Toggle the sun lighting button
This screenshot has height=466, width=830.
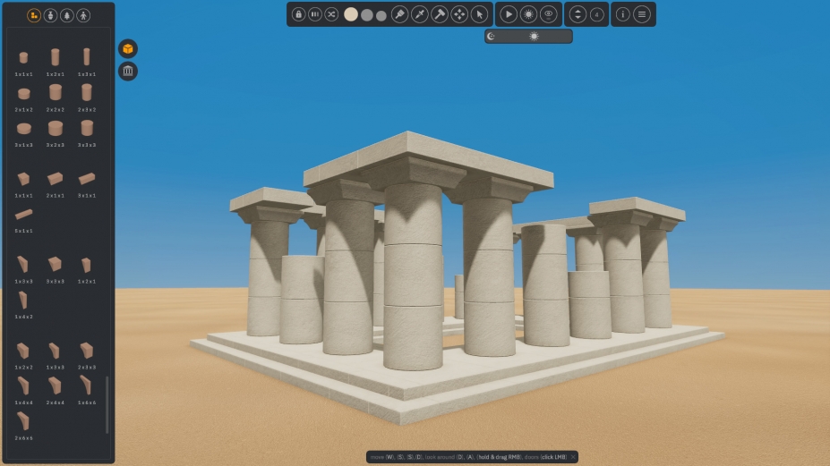click(x=528, y=14)
